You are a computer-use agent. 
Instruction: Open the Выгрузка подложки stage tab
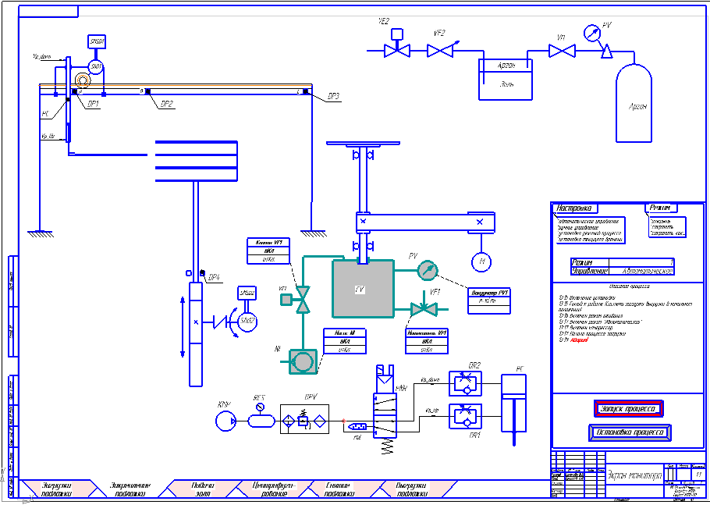[412, 489]
